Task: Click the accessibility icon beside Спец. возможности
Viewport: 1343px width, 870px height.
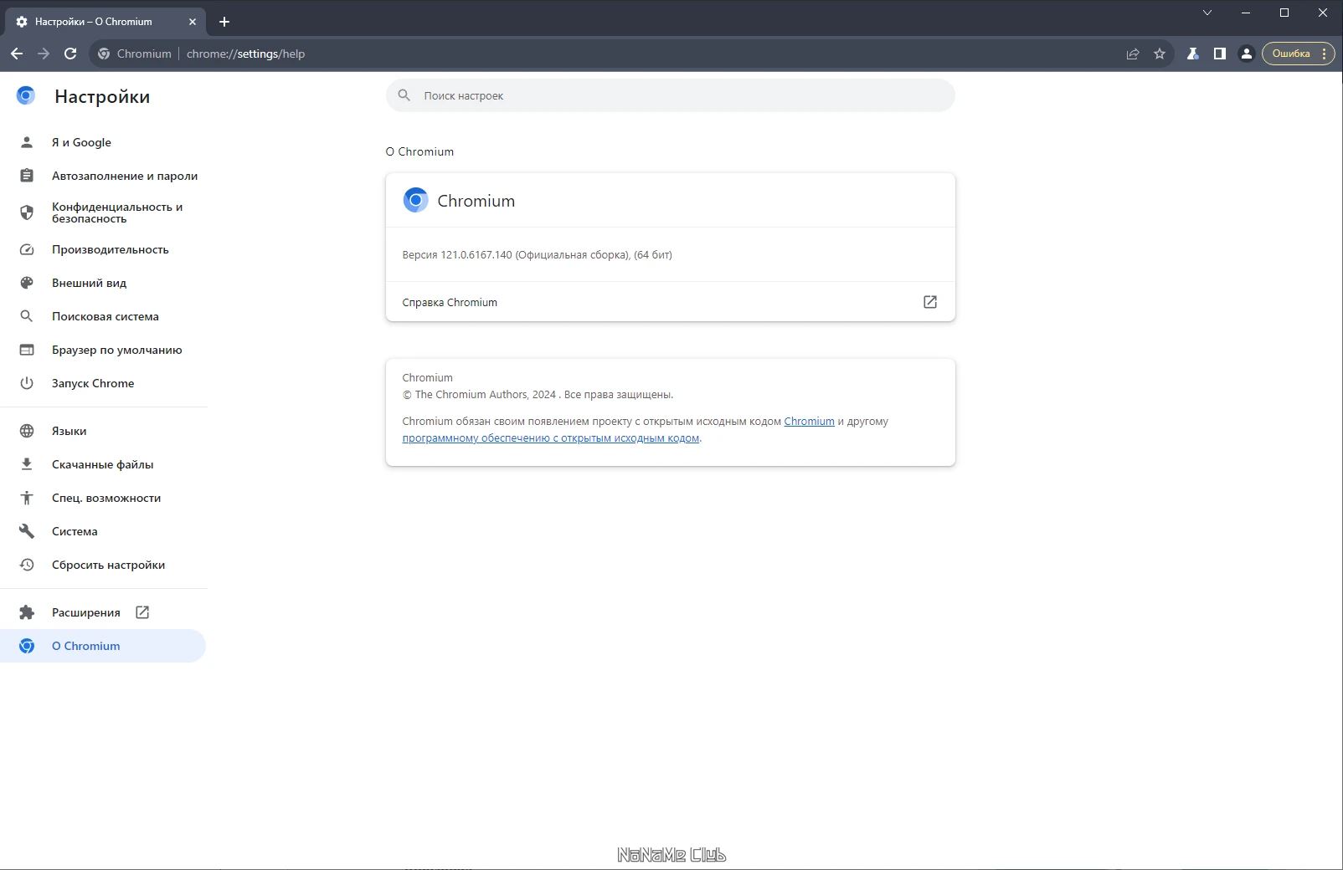Action: 27,498
